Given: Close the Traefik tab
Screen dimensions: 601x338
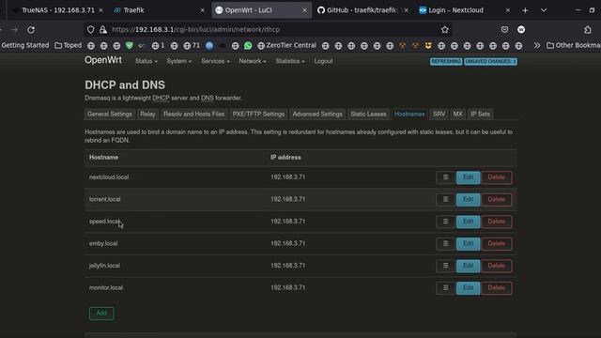Looking at the screenshot, I should click(203, 10).
